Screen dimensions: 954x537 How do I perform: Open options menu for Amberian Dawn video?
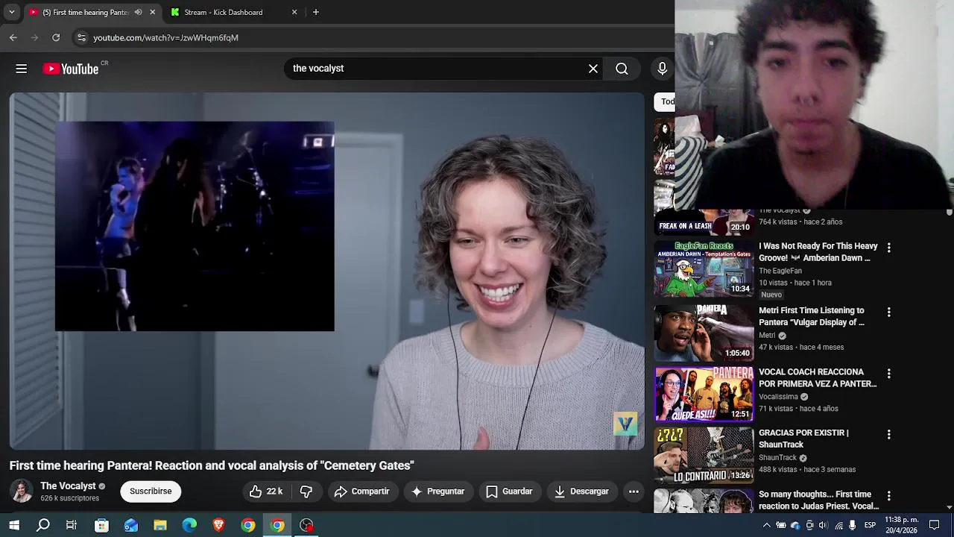click(x=888, y=248)
